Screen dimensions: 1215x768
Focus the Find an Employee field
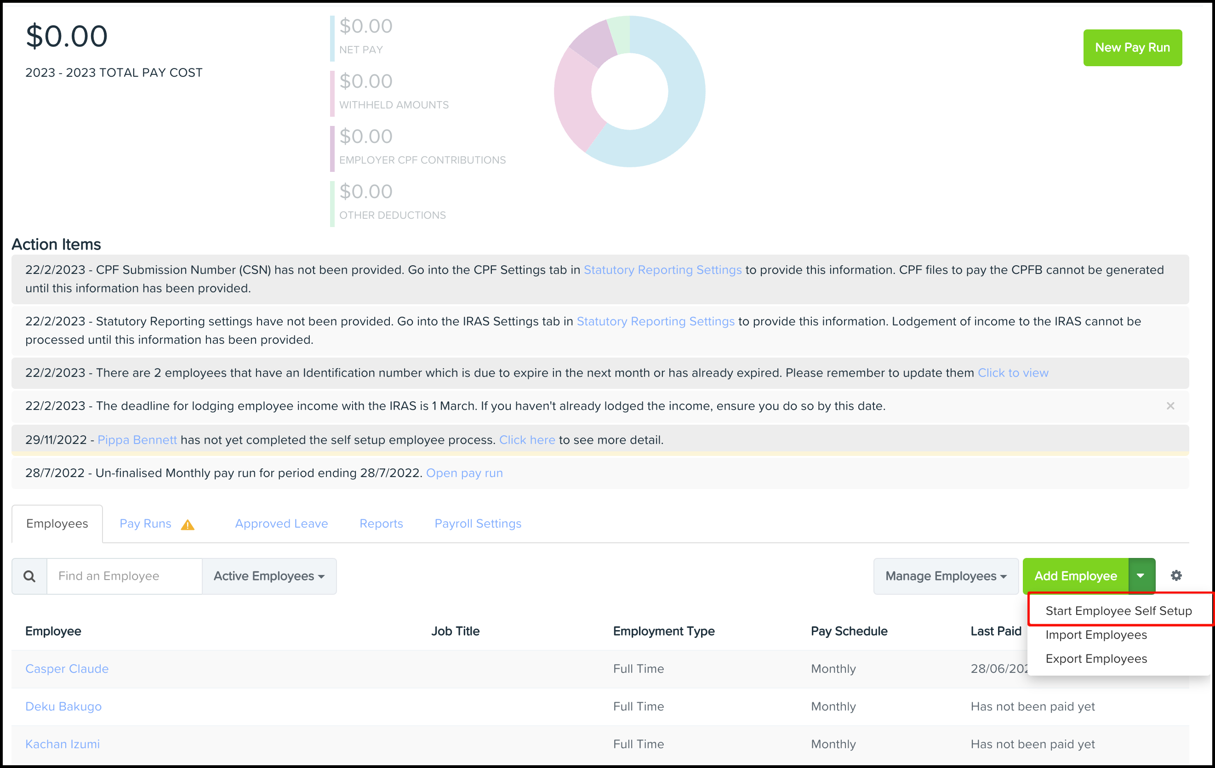coord(124,576)
